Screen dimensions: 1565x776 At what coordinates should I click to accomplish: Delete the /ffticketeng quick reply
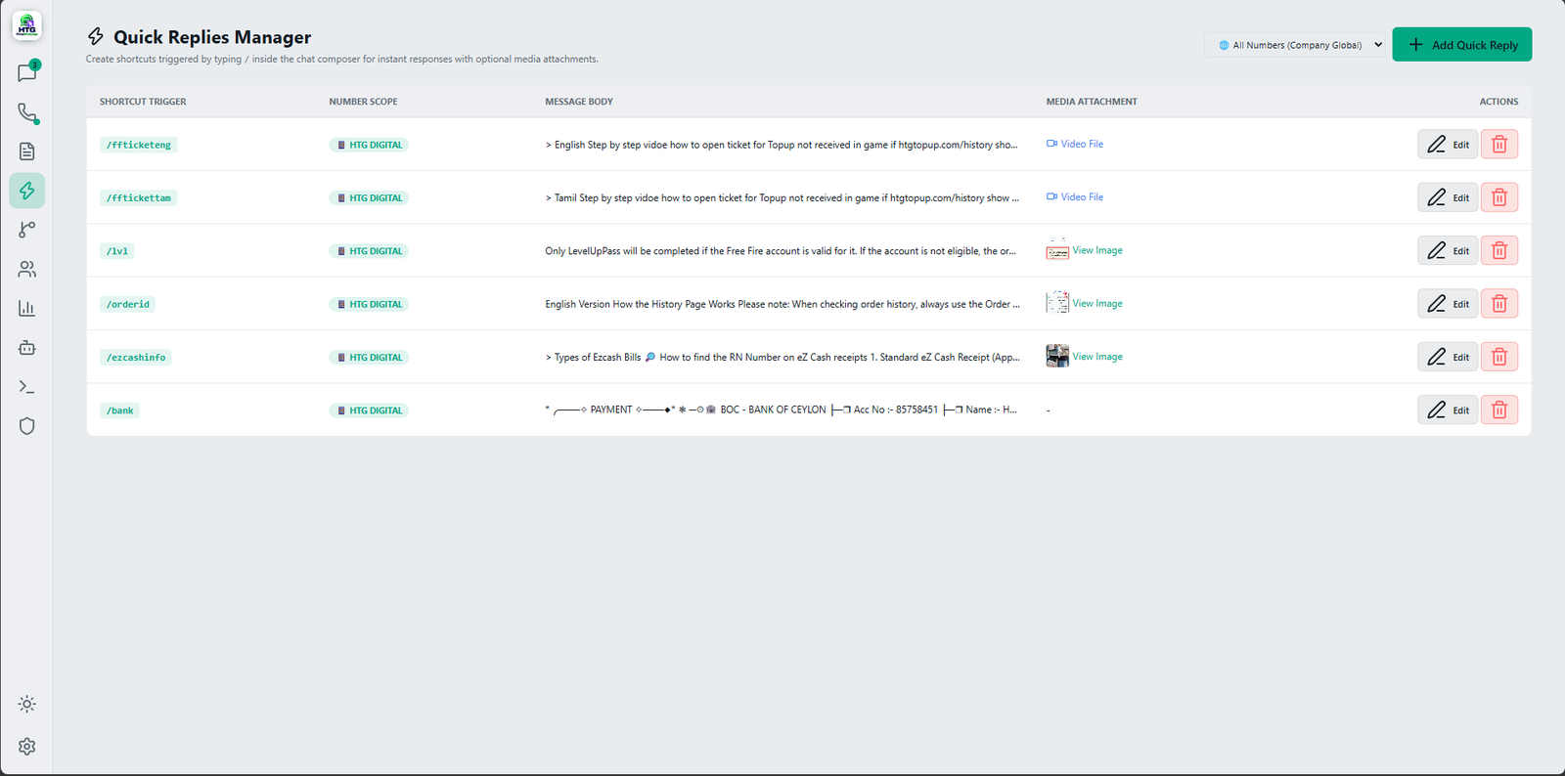(x=1499, y=145)
